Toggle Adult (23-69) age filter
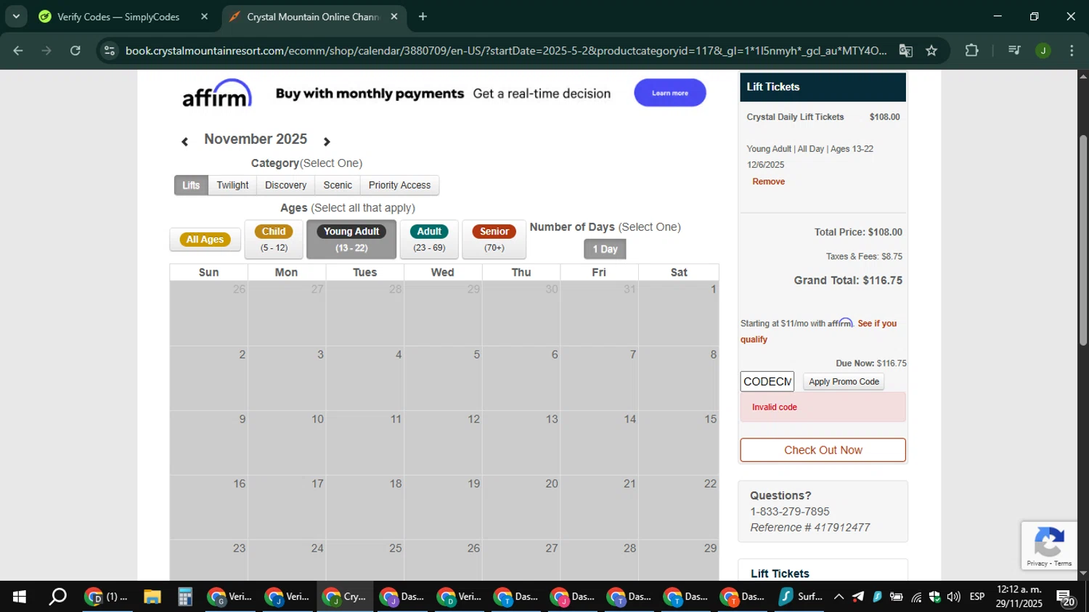The height and width of the screenshot is (612, 1089). pyautogui.click(x=429, y=240)
